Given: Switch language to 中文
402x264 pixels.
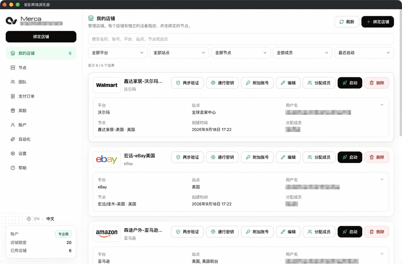Looking at the screenshot, I should (x=50, y=219).
